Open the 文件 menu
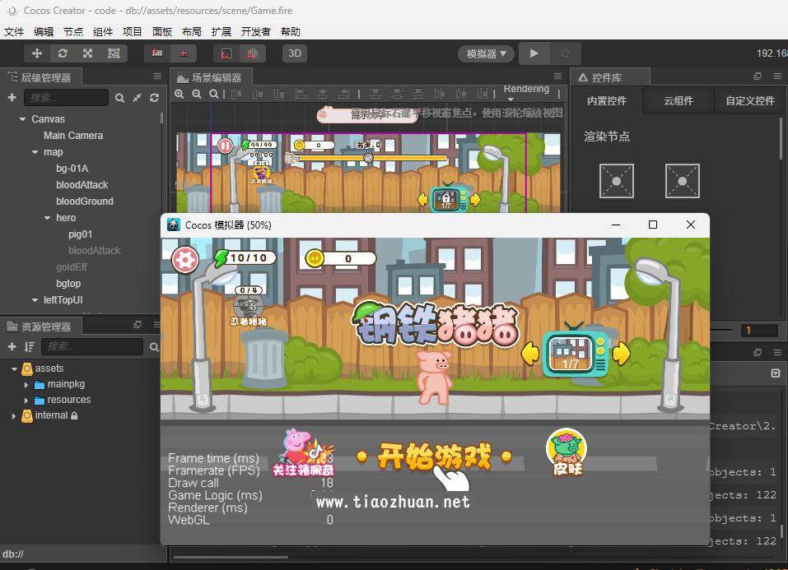 pos(14,31)
